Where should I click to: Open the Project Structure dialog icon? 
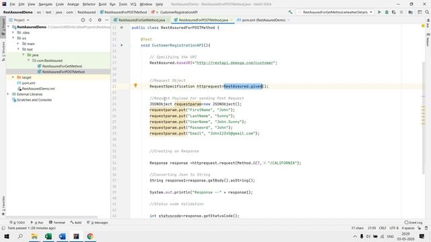click(x=410, y=12)
